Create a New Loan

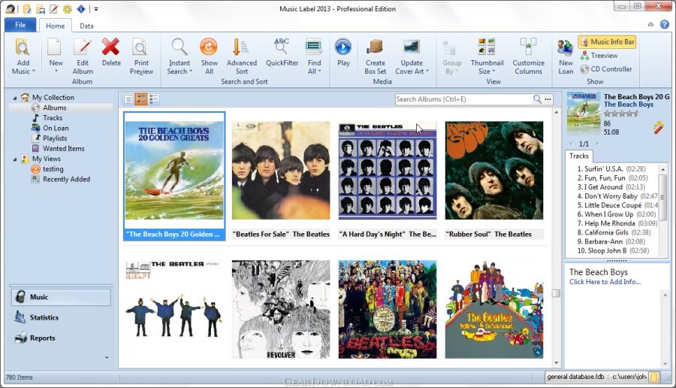coord(565,57)
